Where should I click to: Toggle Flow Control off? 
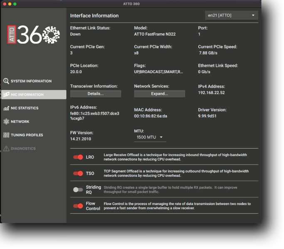[78, 206]
